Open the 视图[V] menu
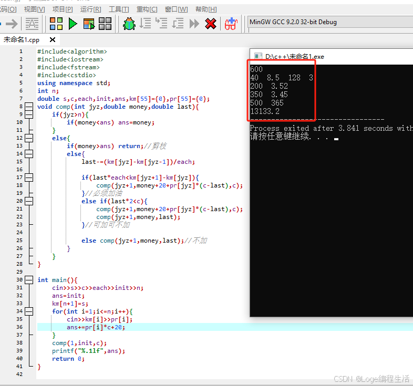Image resolution: width=413 pixels, height=386 pixels. [35, 9]
